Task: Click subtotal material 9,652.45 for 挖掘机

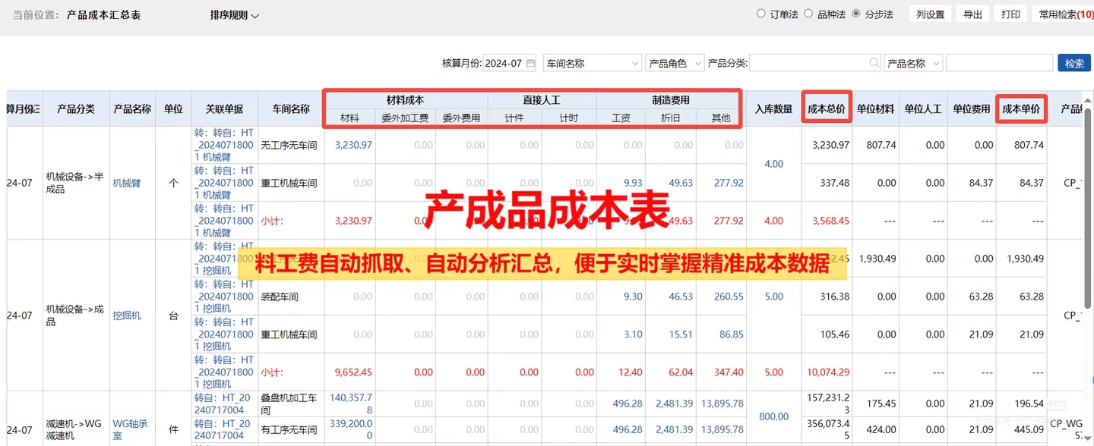Action: (x=353, y=372)
